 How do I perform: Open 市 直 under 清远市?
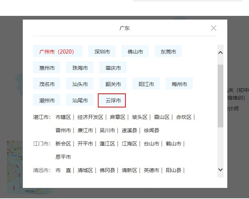[x=63, y=170]
